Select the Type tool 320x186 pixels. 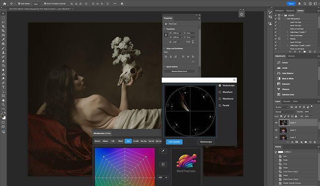[x=3, y=87]
